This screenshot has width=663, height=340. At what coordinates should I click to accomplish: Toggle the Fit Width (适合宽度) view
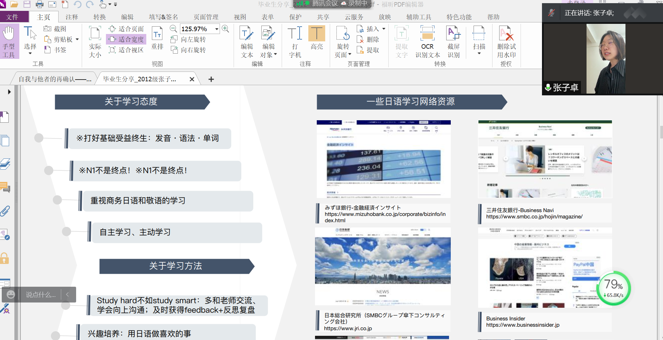click(127, 39)
